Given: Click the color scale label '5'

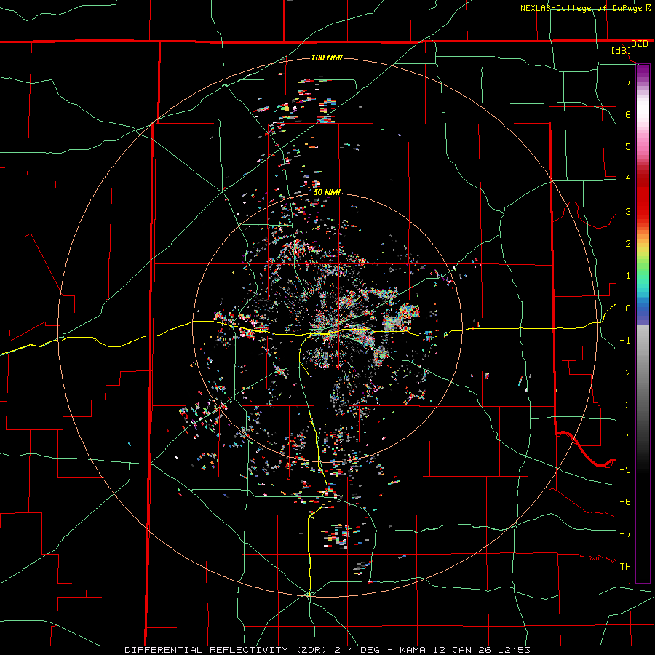Looking at the screenshot, I should (x=628, y=146).
